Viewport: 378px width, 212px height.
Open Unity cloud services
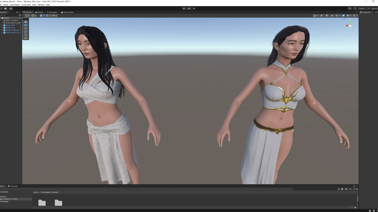(5, 8)
